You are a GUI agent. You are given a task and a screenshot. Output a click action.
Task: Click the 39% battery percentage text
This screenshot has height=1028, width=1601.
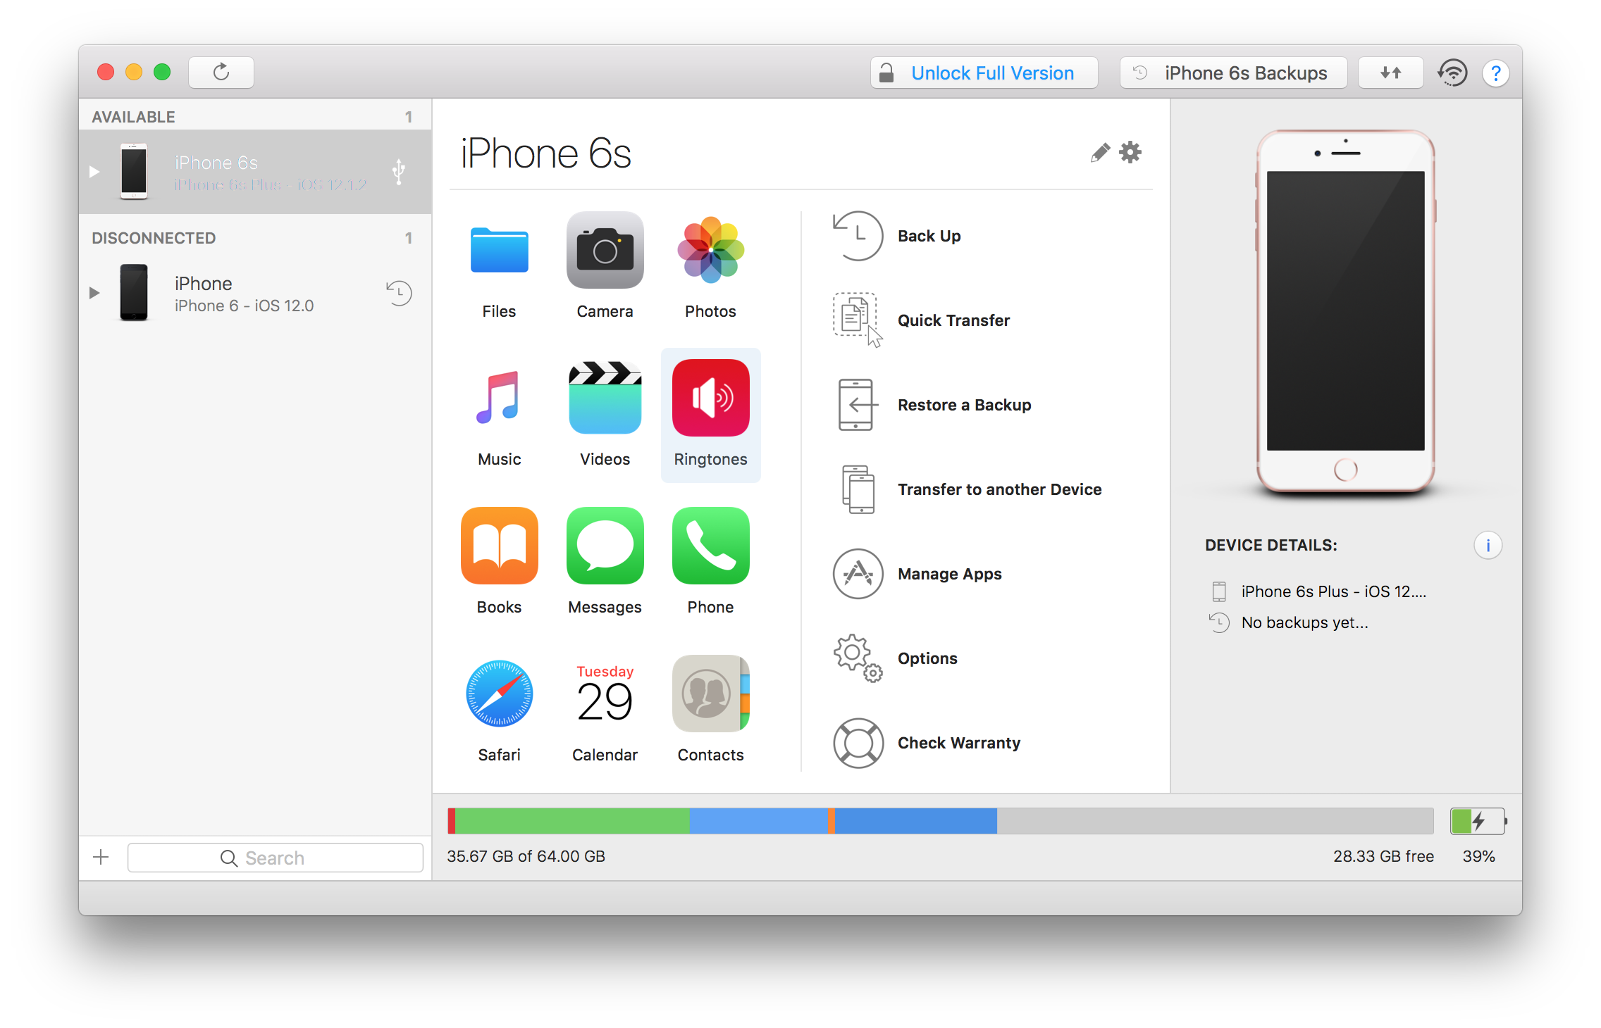pyautogui.click(x=1478, y=855)
